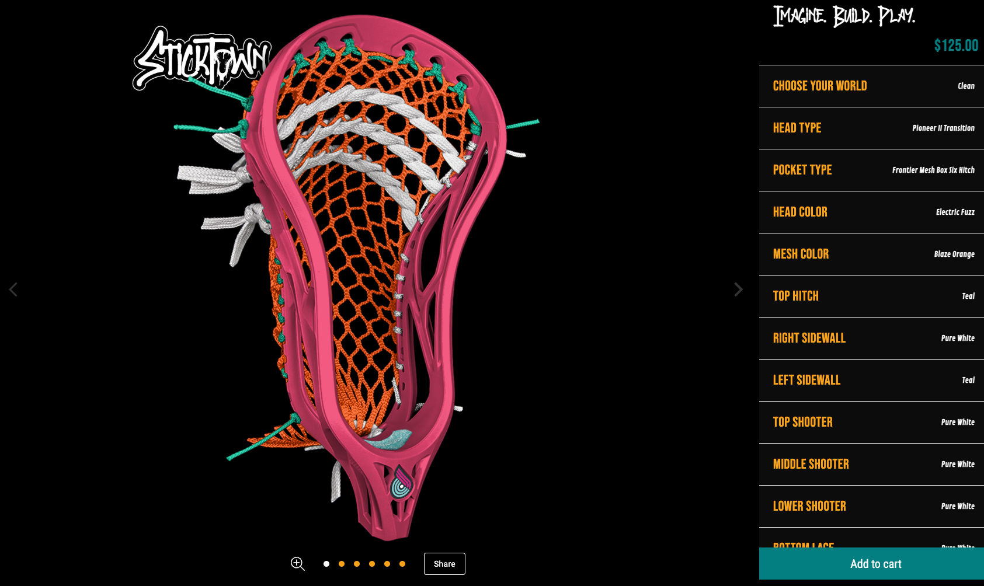Jump to the fifth carousel dot
Image resolution: width=984 pixels, height=586 pixels.
click(x=387, y=564)
